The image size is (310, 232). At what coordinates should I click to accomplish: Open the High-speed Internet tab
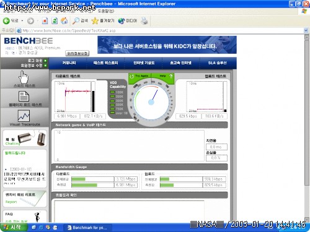[x=180, y=62]
